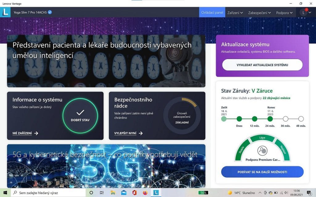The image size is (316, 197).
Task: Open Lenovo Vantage from the taskbar
Action: tap(156, 193)
